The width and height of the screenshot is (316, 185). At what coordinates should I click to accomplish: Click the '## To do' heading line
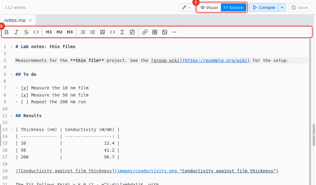26,74
